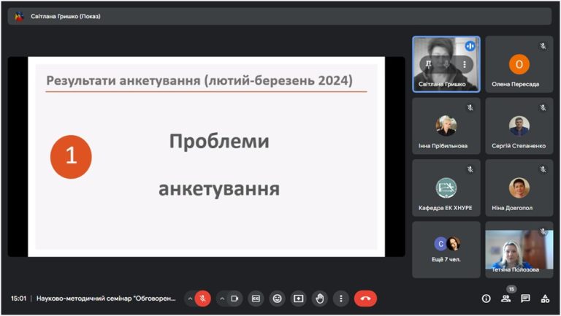This screenshot has width=561, height=316.
Task: Expand microphone audio settings chevron
Action: (190, 298)
